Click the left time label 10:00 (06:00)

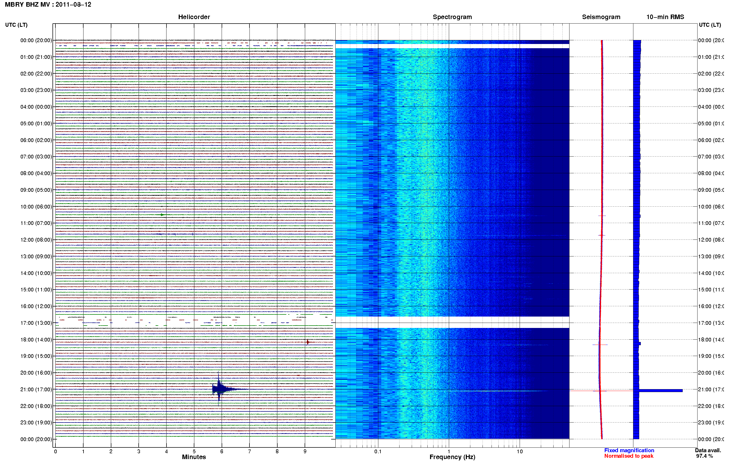click(36, 207)
